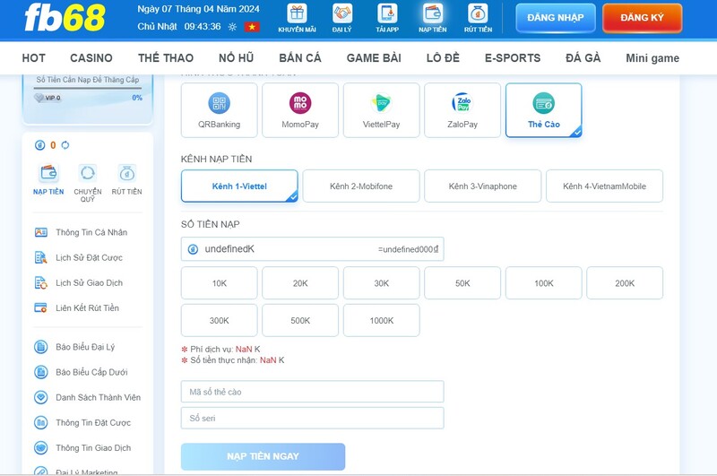Choose Kênh 4-VietnamMobile channel
The height and width of the screenshot is (476, 717).
click(604, 186)
